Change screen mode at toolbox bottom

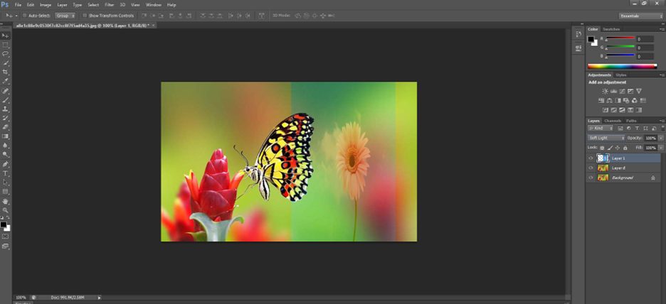click(x=6, y=246)
